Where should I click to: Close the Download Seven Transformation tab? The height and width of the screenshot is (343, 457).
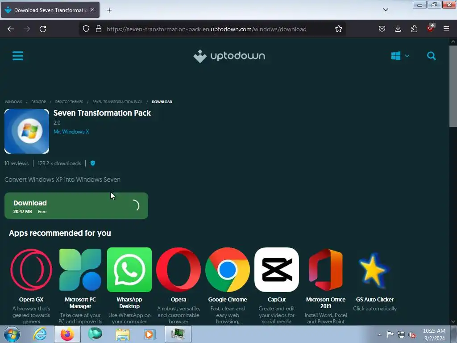[x=92, y=10]
